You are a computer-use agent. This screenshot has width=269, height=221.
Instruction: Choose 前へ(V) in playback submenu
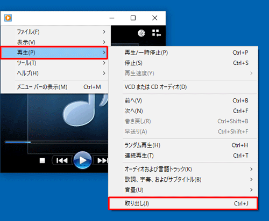[183, 100]
